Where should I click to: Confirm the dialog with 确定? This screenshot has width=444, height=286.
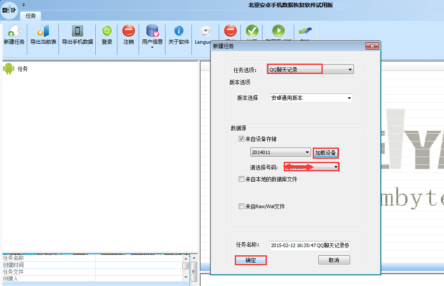pos(251,260)
